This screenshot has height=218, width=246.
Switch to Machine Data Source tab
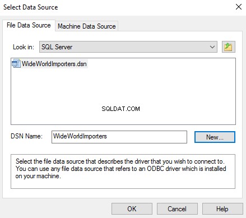(87, 26)
